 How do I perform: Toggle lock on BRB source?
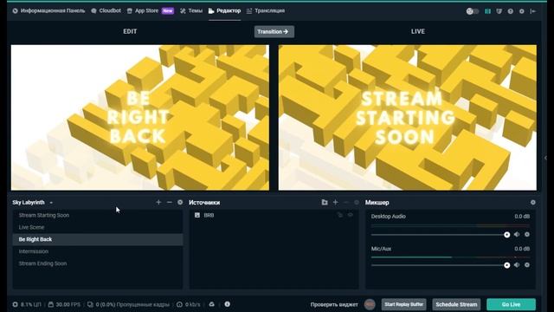click(340, 215)
